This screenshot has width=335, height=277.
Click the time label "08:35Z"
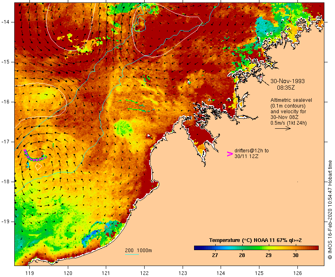pos(286,88)
